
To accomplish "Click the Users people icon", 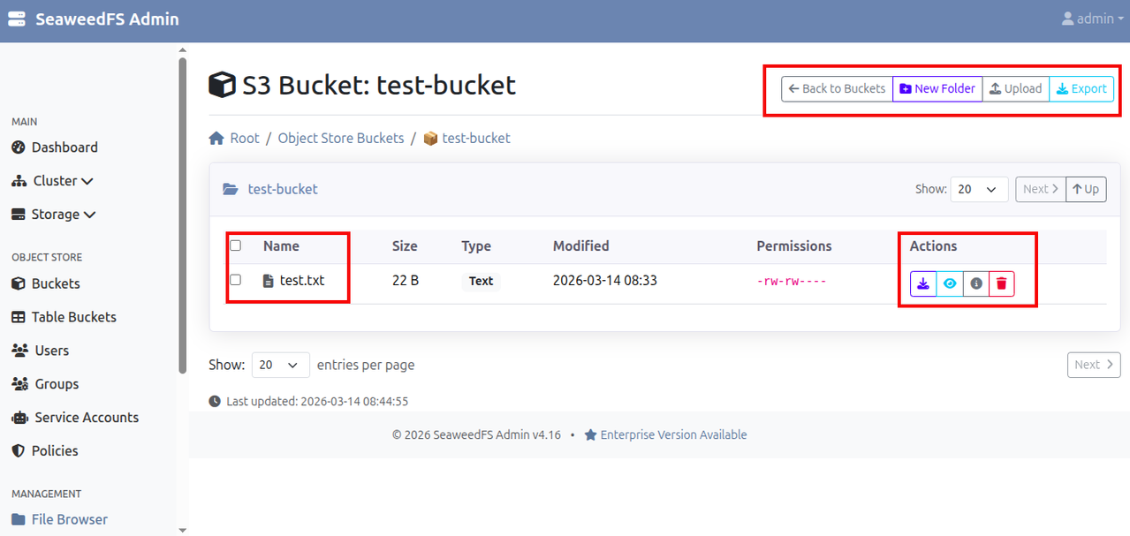I will 19,351.
